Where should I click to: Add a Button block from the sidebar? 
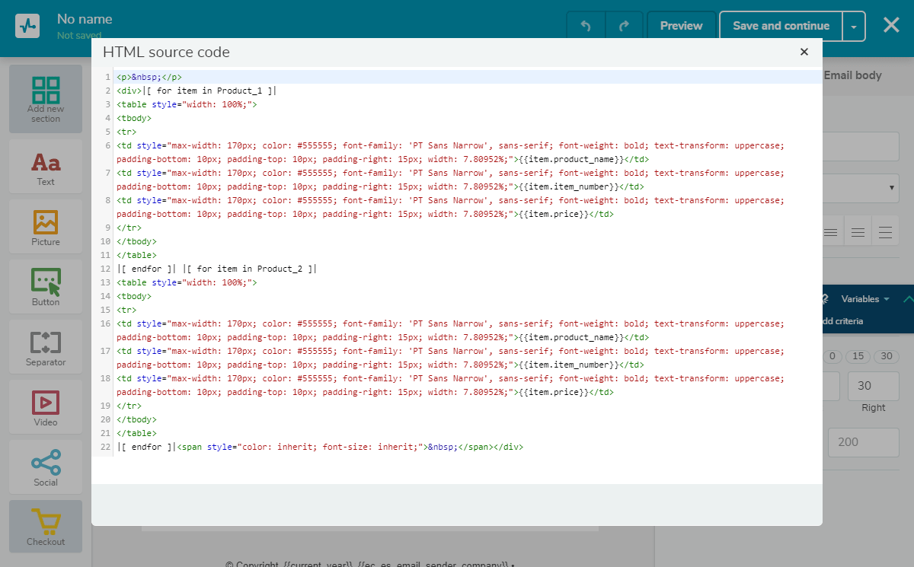point(46,288)
